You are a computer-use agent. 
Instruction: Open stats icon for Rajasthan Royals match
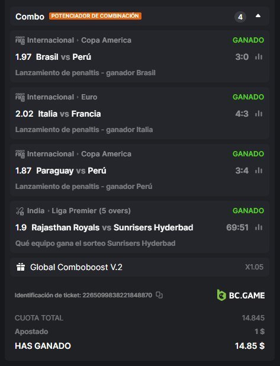259,227
